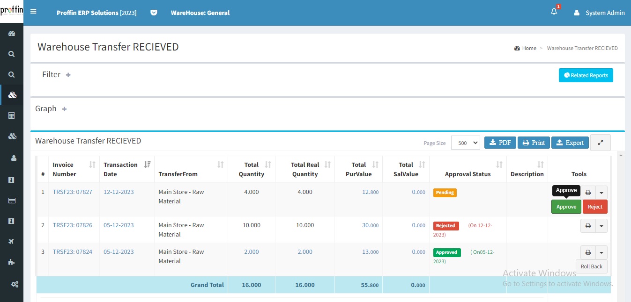Expand the Graph section
Viewport: 631px width, 302px height.
click(x=64, y=109)
